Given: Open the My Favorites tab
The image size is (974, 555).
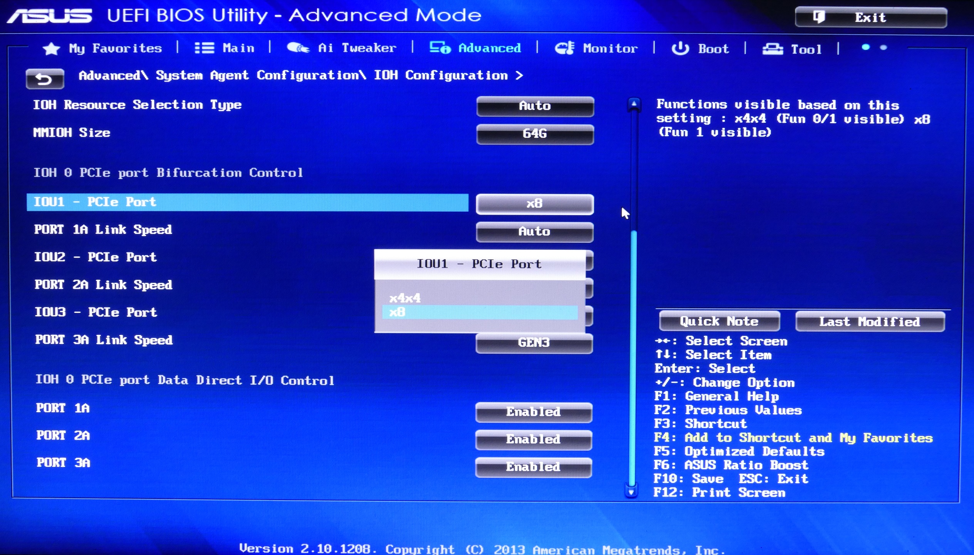Looking at the screenshot, I should coord(102,48).
